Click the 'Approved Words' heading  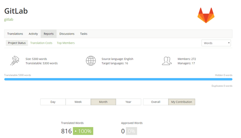pos(132,123)
